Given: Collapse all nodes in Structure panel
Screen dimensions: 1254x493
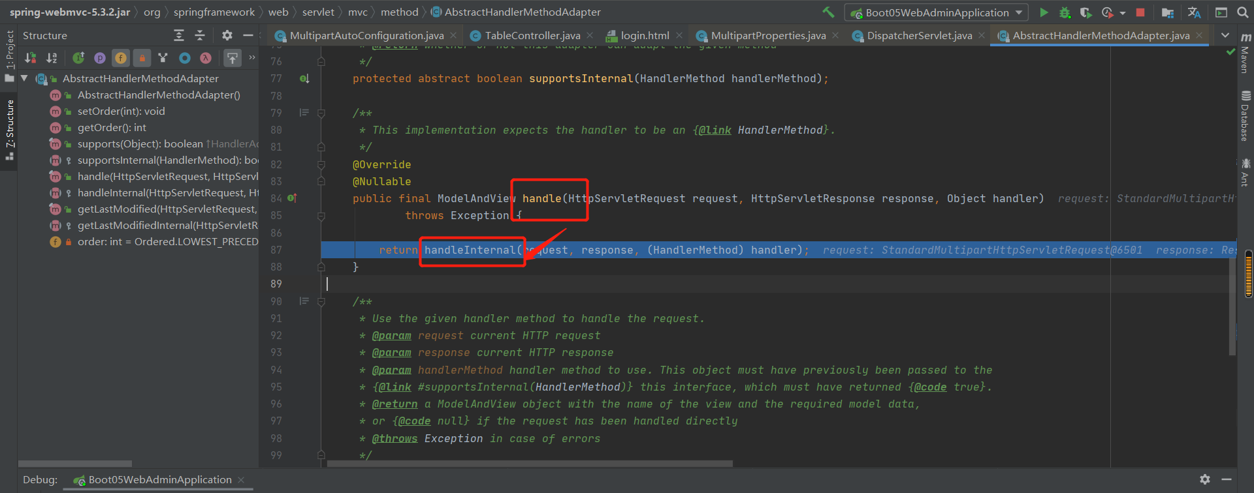Looking at the screenshot, I should coord(200,35).
